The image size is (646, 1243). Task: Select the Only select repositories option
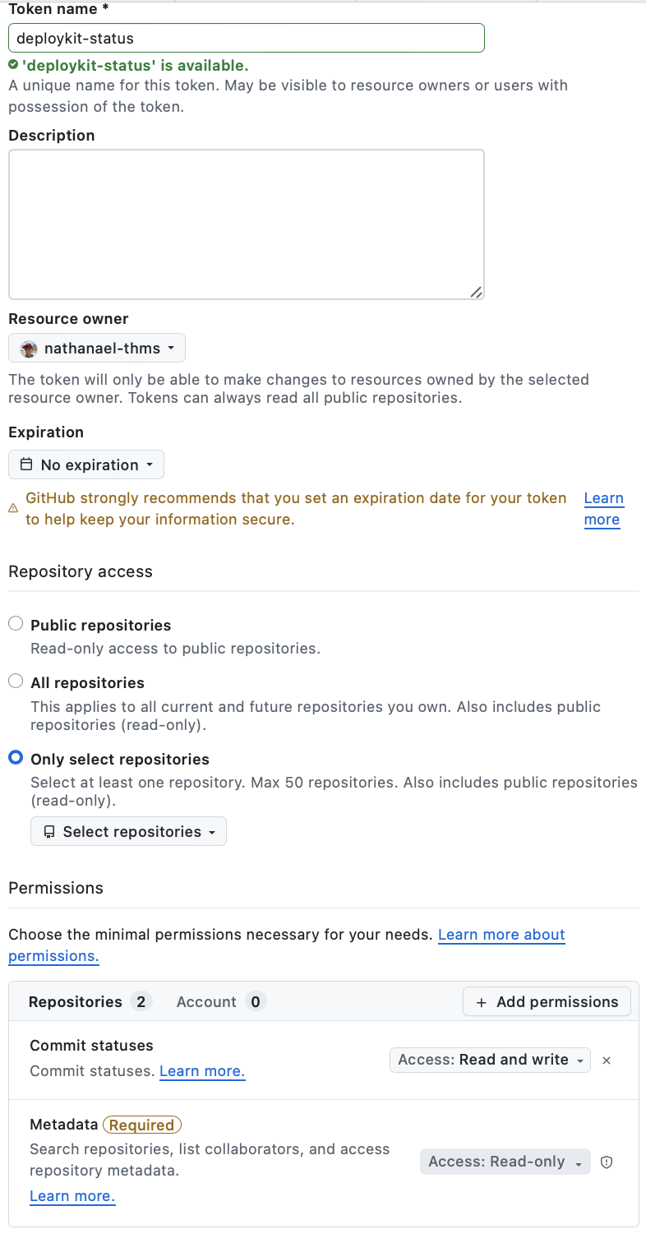click(15, 757)
